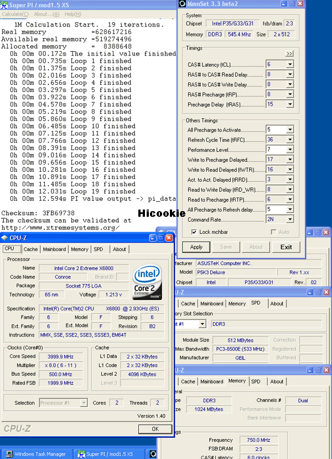Click the Multiplier value x 8.0 (6 - 11)
The image size is (332, 459).
pos(60,365)
